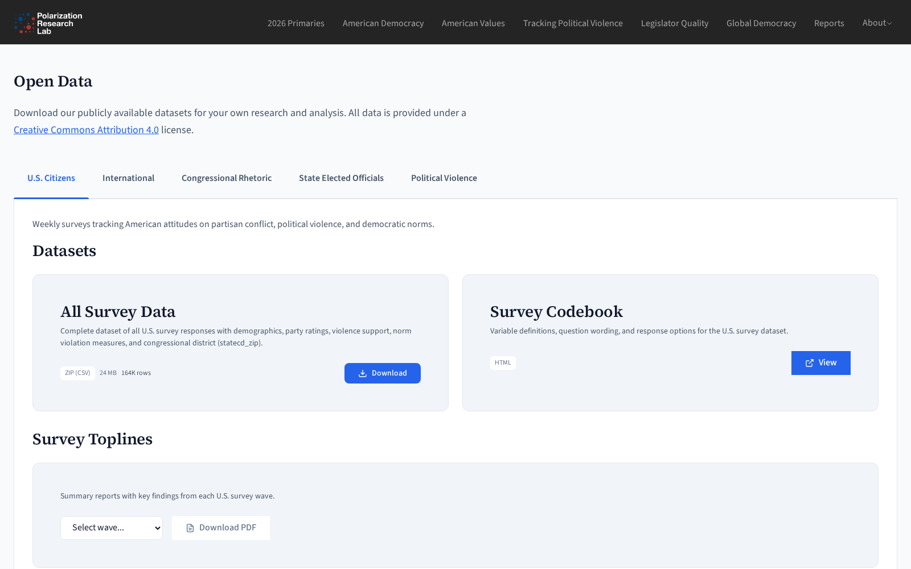The image size is (911, 569).
Task: Click the All Survey Data card title
Action: pyautogui.click(x=118, y=312)
